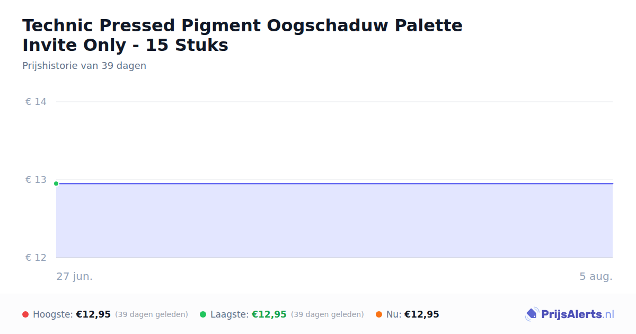This screenshot has height=334, width=636.
Task: Click the product title Technic Pressed Pigment heading
Action: pos(242,35)
